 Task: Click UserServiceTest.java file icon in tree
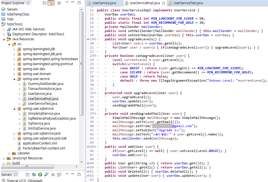pos(25,103)
